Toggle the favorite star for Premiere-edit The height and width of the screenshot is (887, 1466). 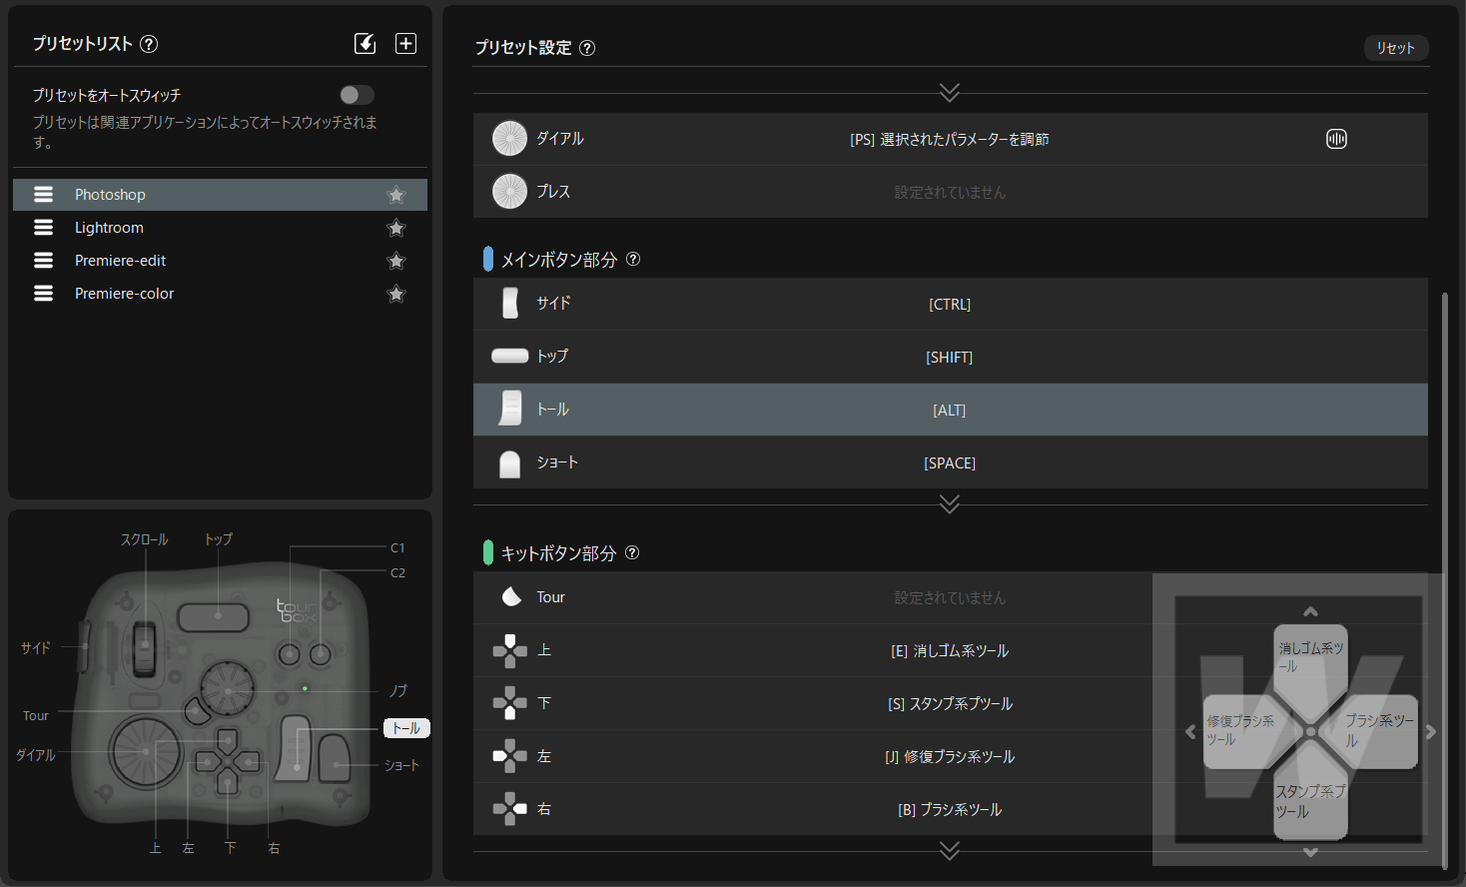point(396,261)
